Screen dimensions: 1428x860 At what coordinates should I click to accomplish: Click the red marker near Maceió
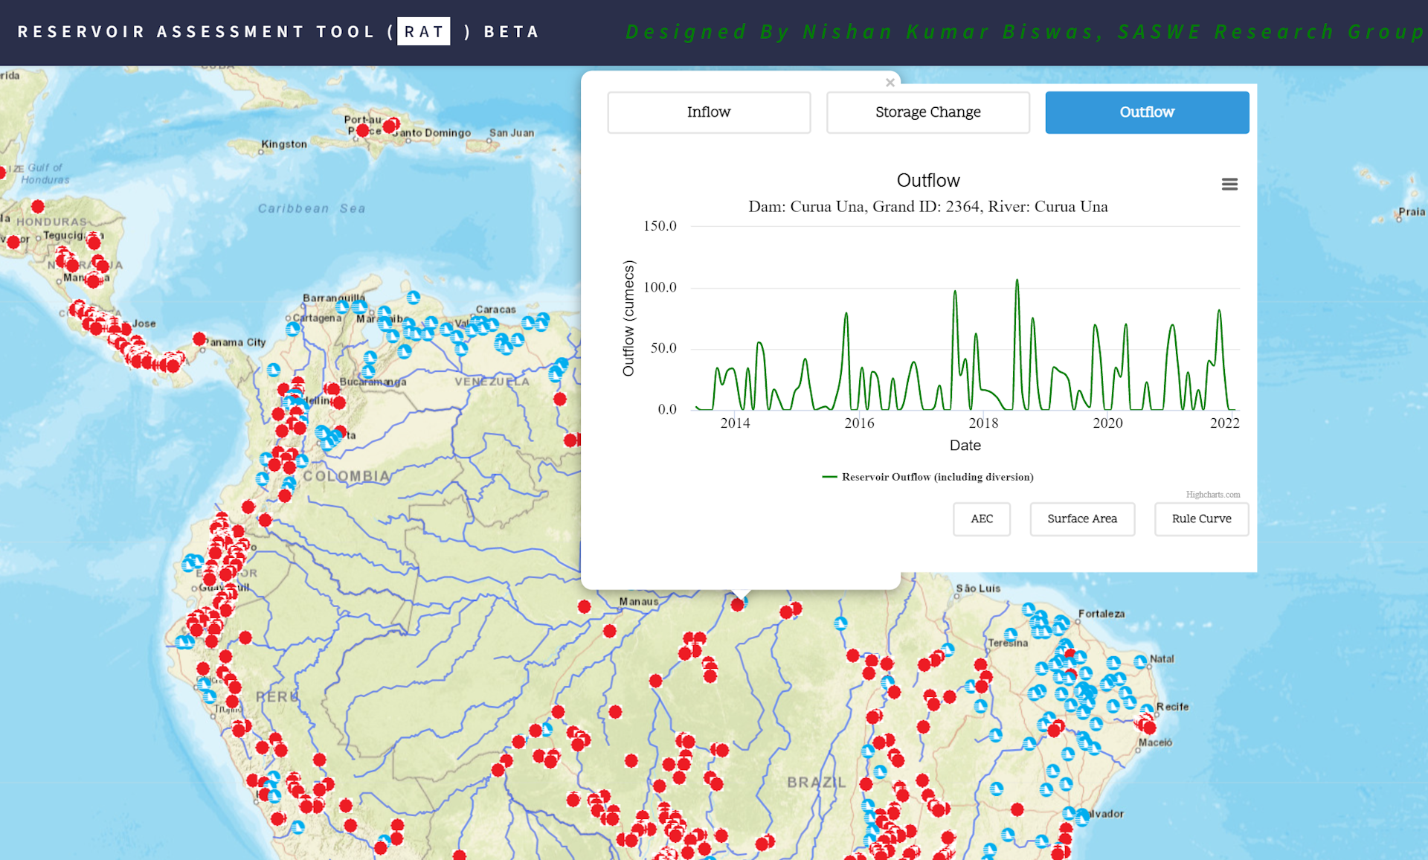point(1149,727)
